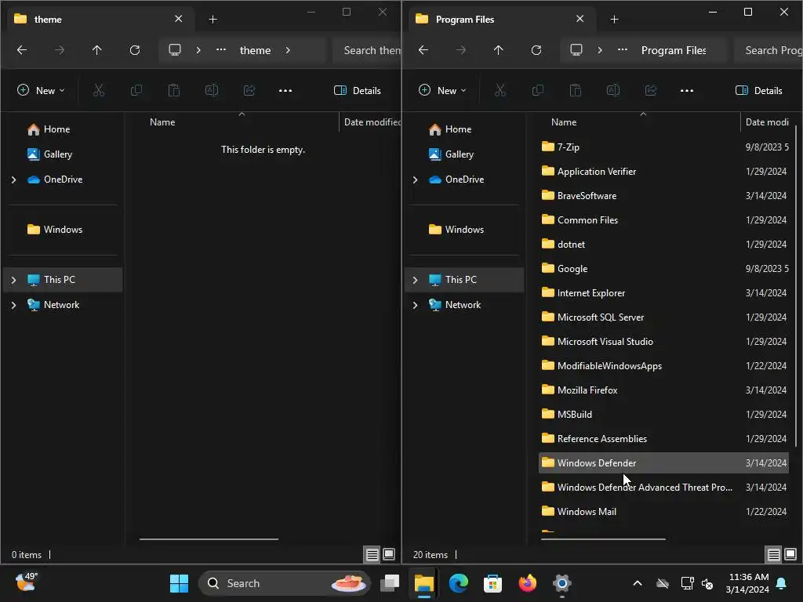Expand This PC in theme window sidebar
This screenshot has width=803, height=602.
click(14, 280)
